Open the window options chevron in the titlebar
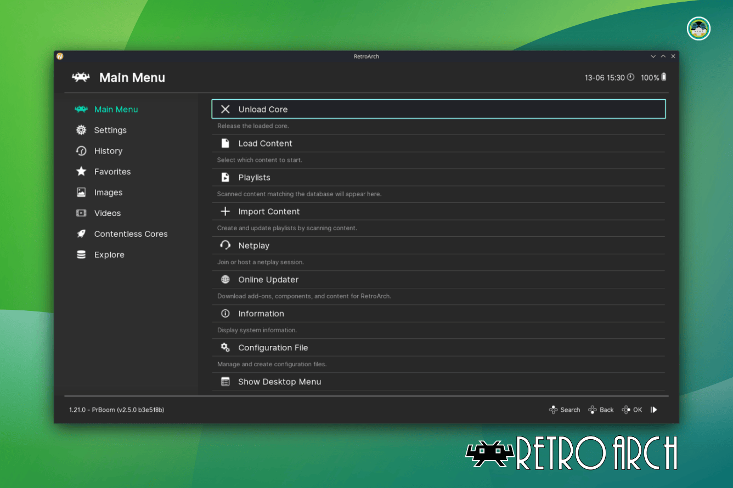 (653, 56)
